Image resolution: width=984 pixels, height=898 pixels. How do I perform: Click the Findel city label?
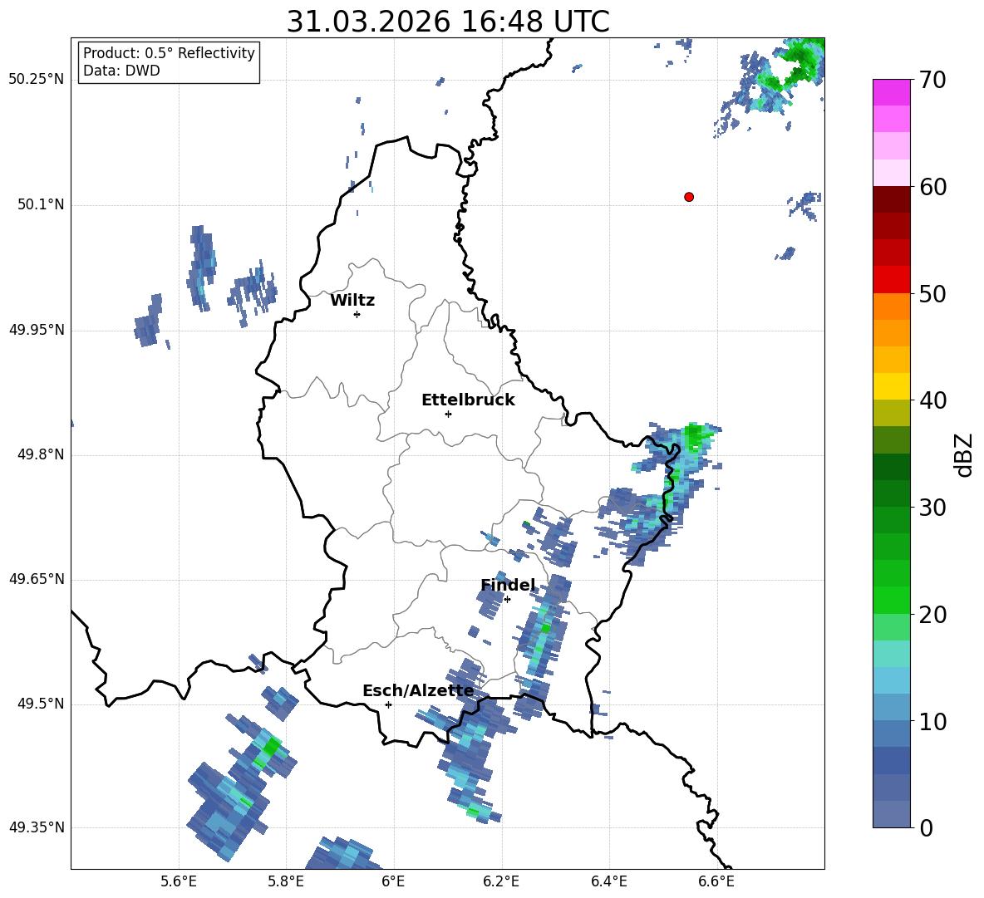click(x=508, y=585)
